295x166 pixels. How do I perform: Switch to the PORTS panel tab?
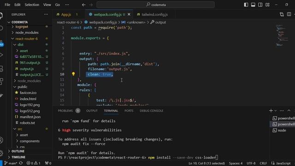coord(129,111)
